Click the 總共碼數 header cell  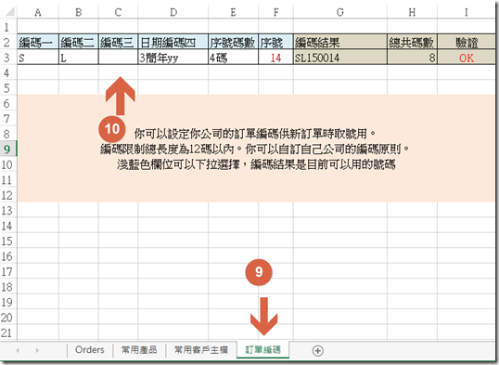coord(412,42)
